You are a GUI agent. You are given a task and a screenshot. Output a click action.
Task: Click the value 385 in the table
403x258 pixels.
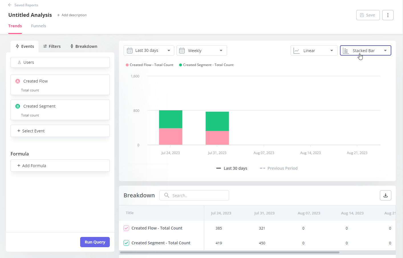219,228
